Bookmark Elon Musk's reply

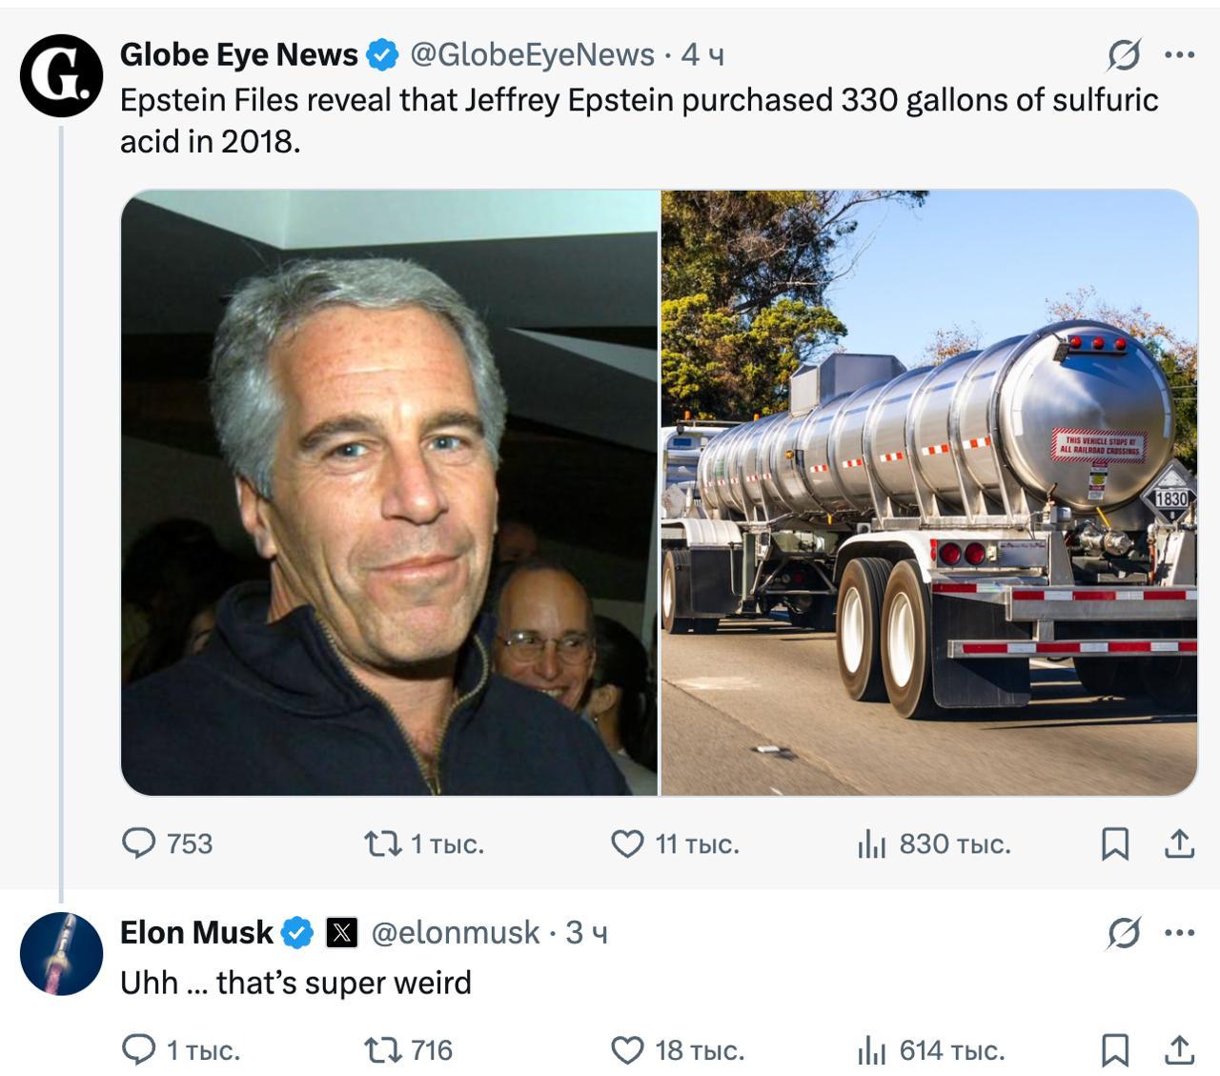[x=1115, y=1050]
